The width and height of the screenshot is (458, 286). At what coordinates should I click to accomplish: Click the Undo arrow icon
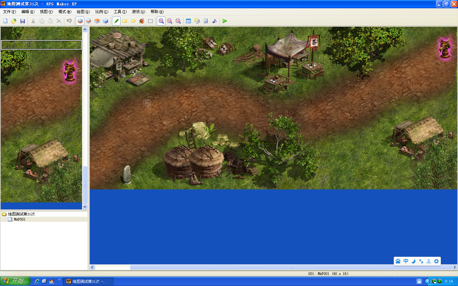[69, 21]
